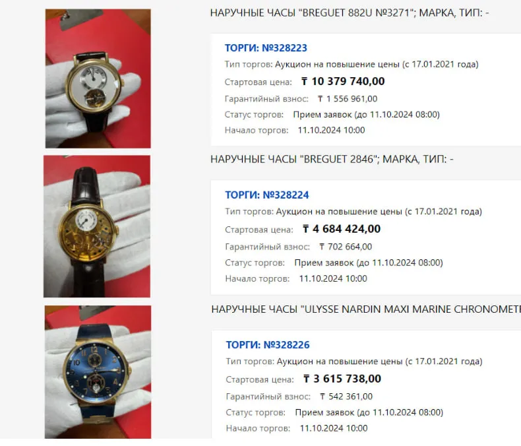The width and height of the screenshot is (521, 446).
Task: Open the Breguet 882U tourbillon watch photo
Action: coord(98,79)
